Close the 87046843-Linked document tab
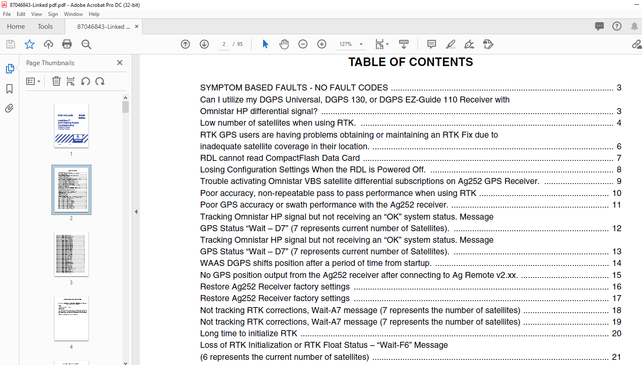 [x=136, y=27]
